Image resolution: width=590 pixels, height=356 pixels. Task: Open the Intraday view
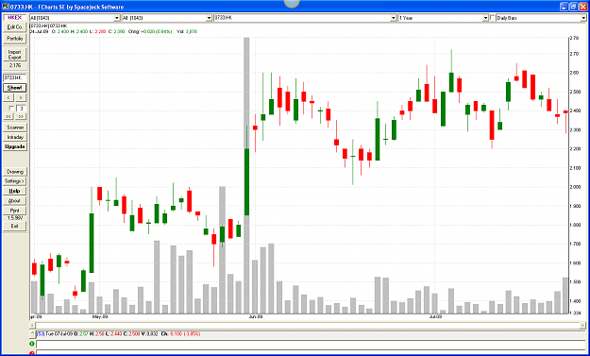(15, 137)
